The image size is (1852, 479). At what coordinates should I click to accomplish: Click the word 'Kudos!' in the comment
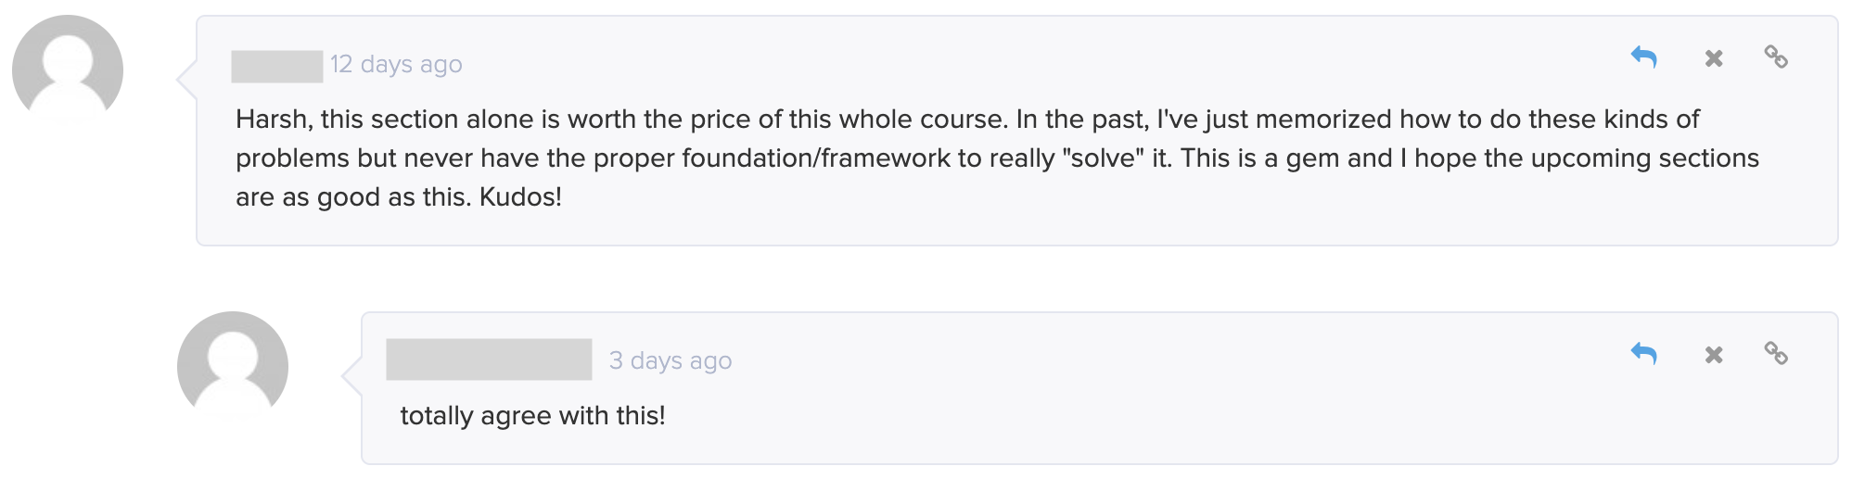coord(520,197)
